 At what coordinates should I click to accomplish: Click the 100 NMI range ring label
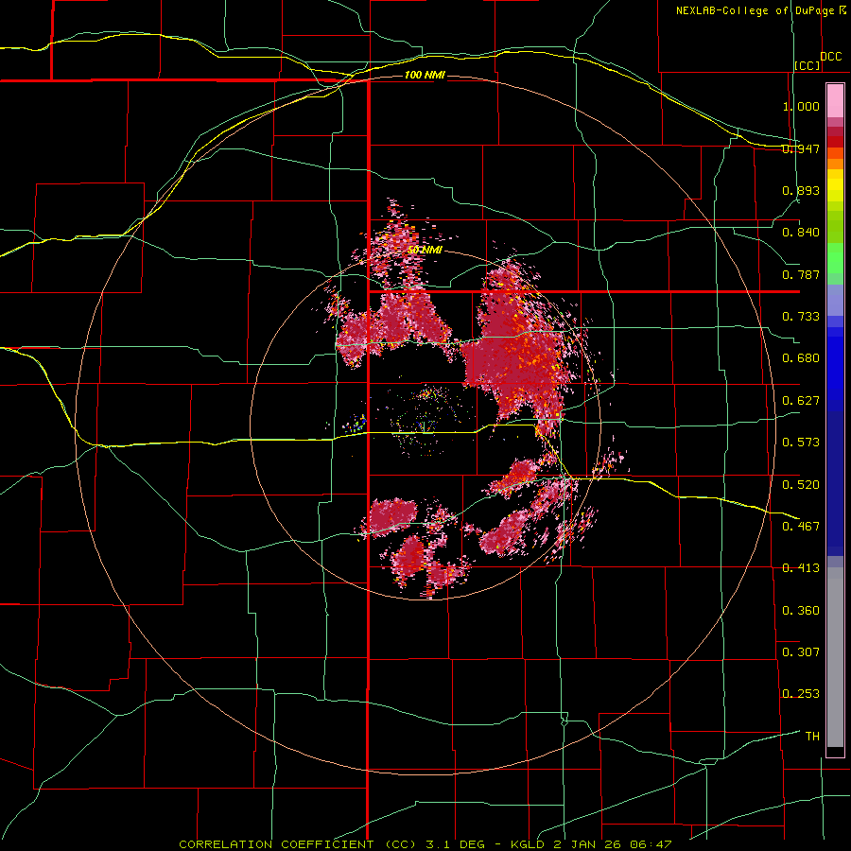[x=425, y=75]
